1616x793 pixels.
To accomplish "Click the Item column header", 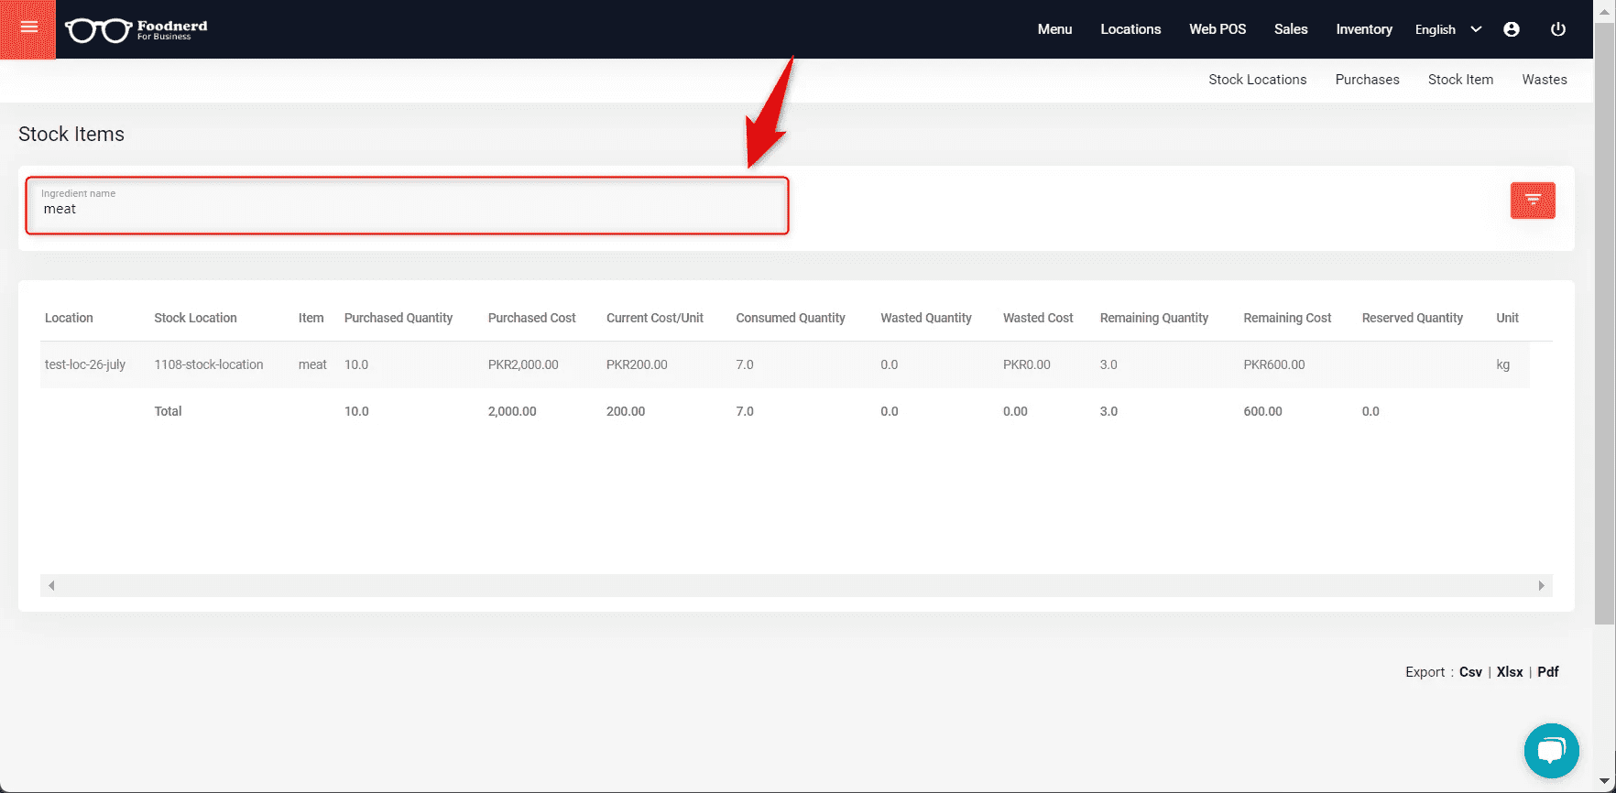I will click(x=311, y=318).
